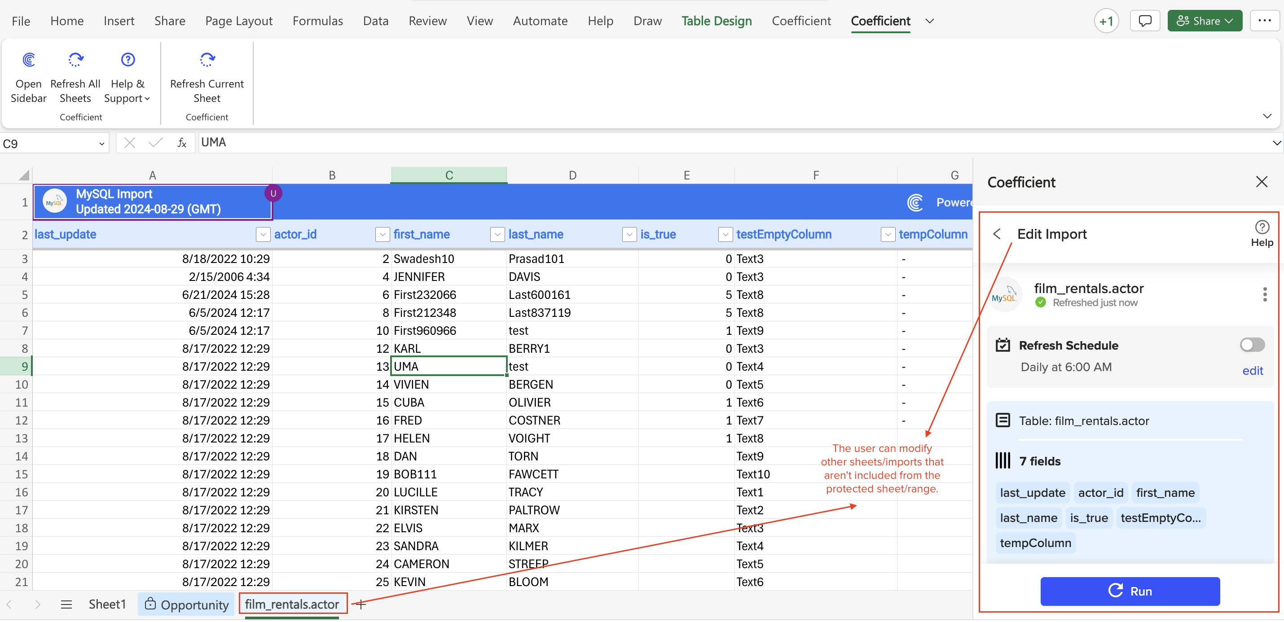This screenshot has height=622, width=1284.
Task: Click the 7 fields columns icon
Action: [1003, 460]
